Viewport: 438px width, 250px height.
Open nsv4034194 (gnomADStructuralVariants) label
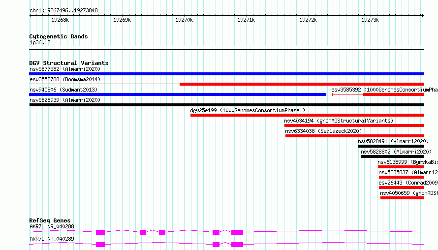[339, 121]
